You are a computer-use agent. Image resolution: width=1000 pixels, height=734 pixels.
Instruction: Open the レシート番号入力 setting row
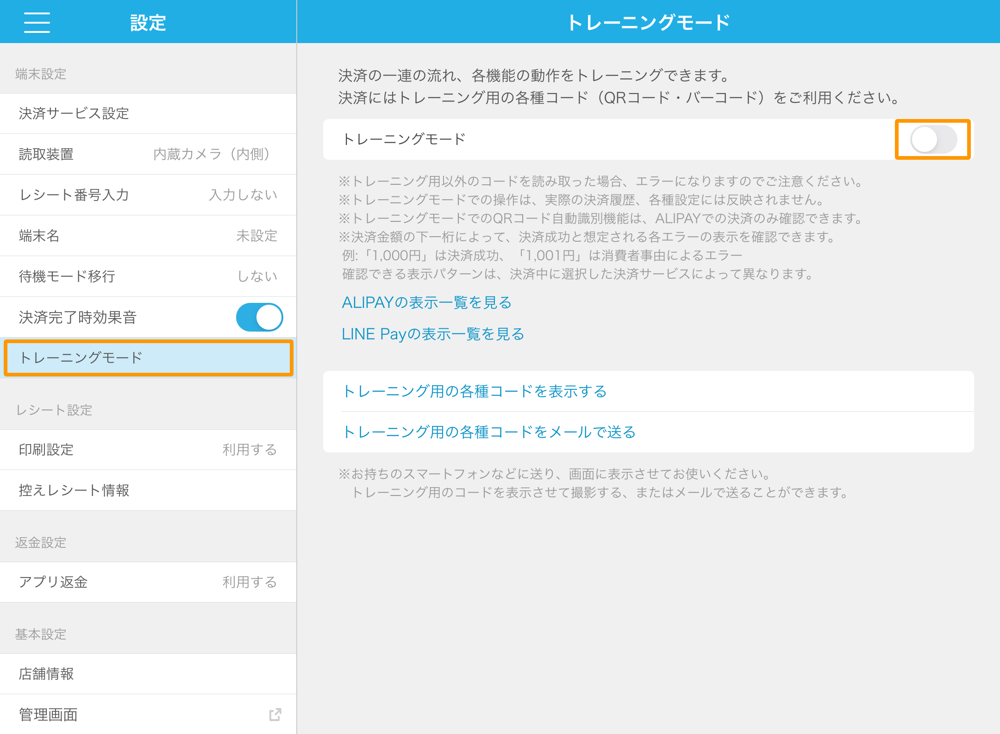(148, 195)
